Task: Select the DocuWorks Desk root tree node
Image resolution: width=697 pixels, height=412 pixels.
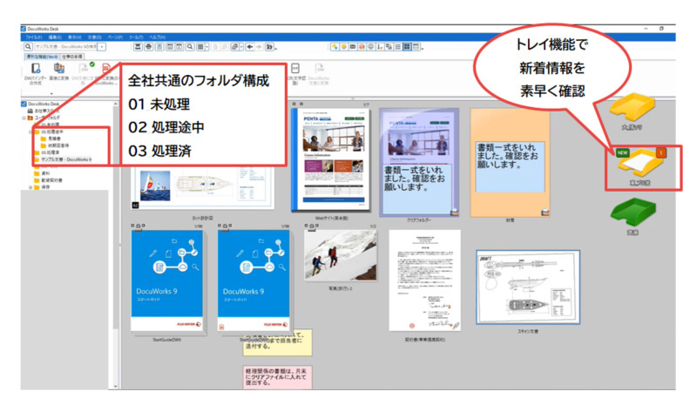Action: (40, 104)
